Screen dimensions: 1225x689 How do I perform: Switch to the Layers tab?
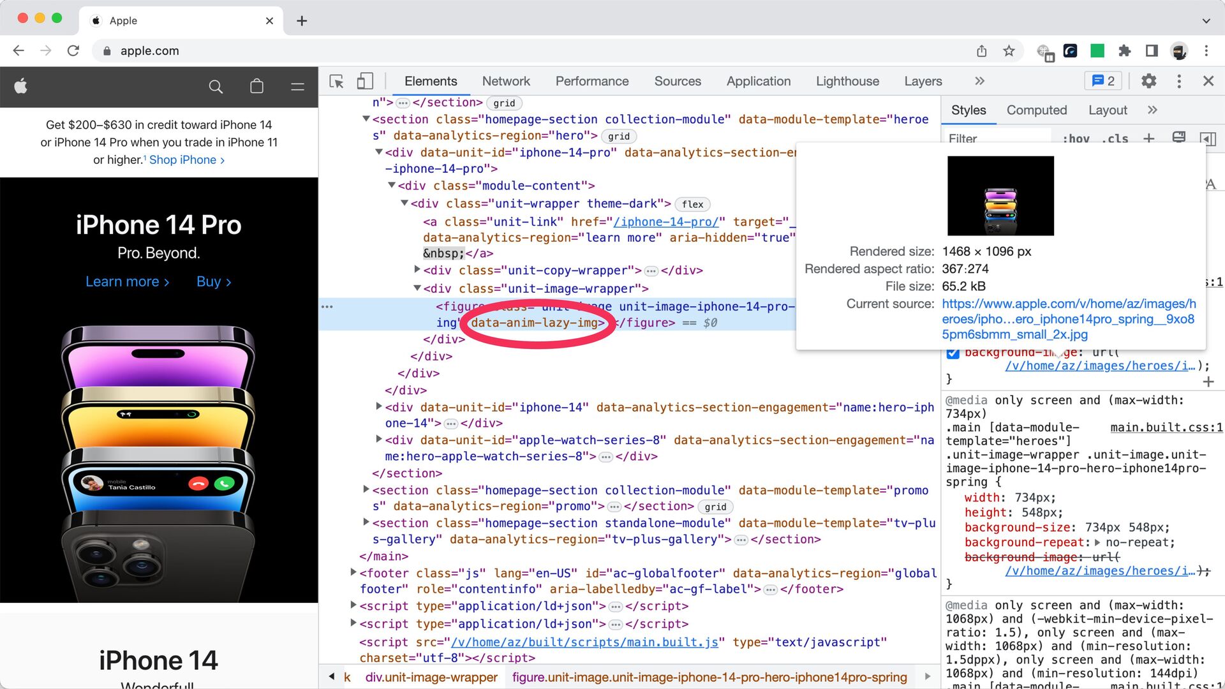point(923,81)
